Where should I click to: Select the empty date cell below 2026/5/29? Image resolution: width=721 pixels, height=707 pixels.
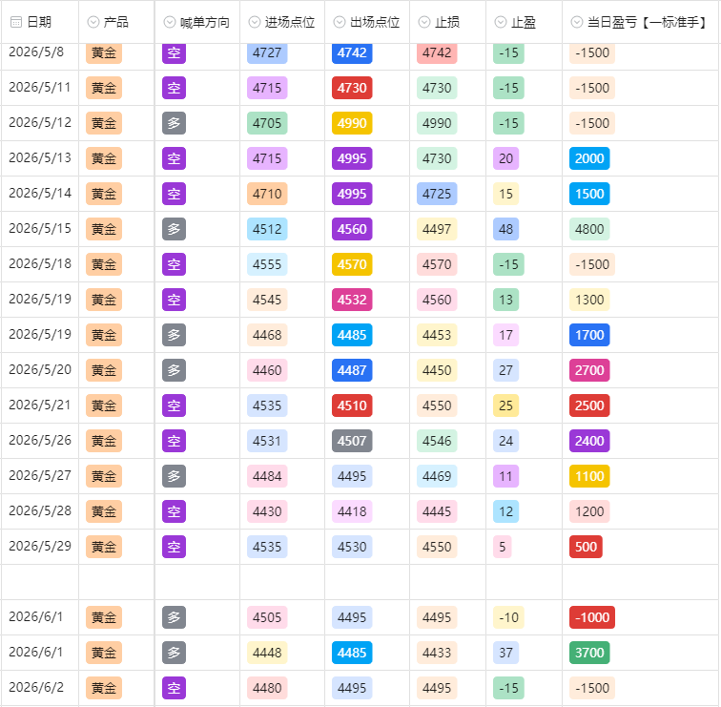(40, 582)
